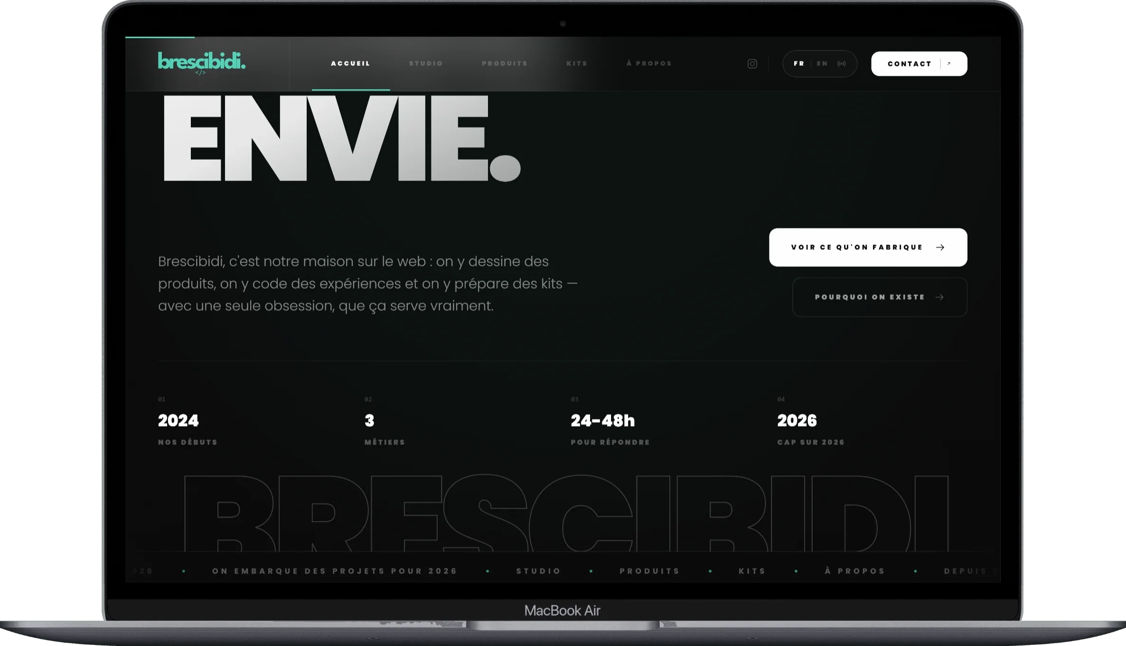Click marquee text On embarque des projets pour 2026
1126x646 pixels.
coord(335,571)
